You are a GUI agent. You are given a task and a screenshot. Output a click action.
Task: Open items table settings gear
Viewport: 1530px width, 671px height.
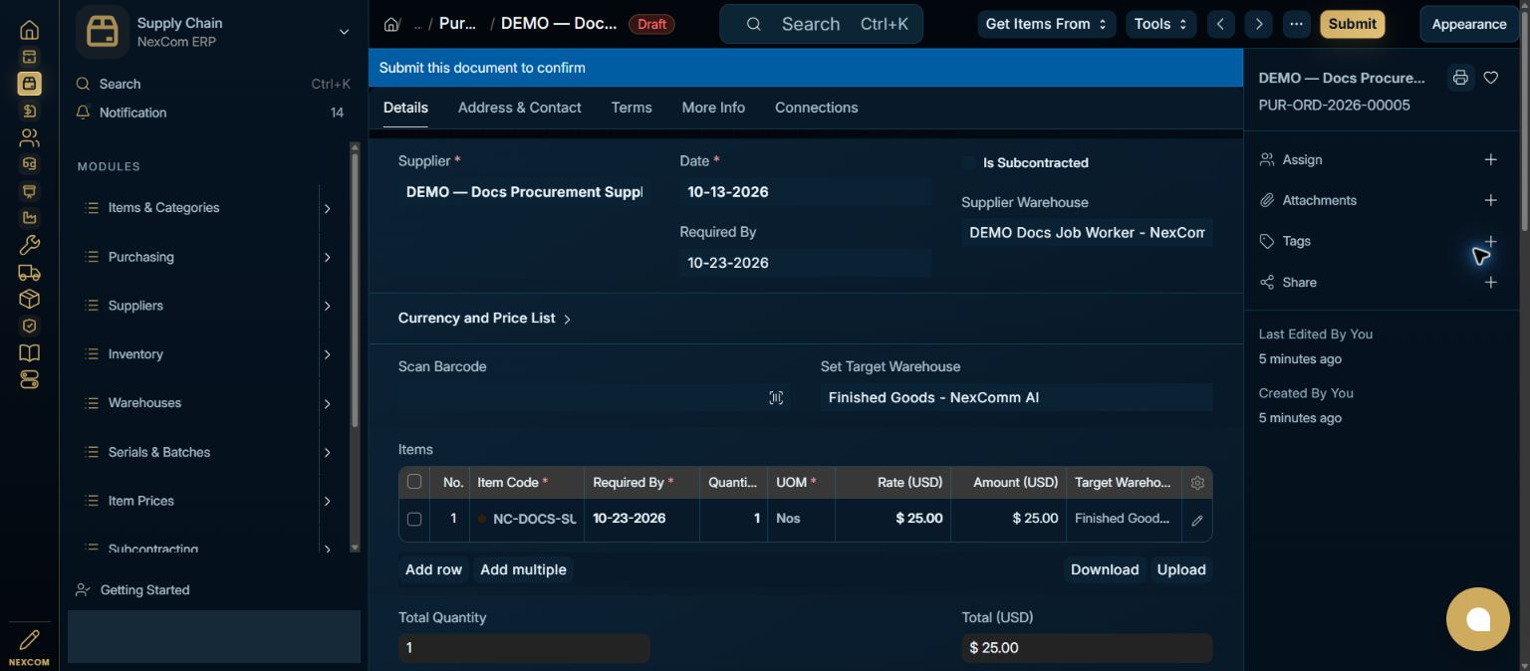(x=1197, y=483)
